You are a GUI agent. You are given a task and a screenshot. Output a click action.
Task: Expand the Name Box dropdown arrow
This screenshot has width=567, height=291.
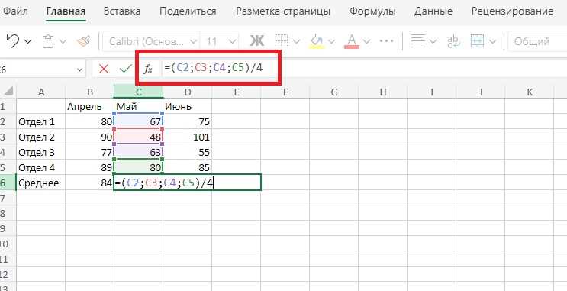point(80,70)
